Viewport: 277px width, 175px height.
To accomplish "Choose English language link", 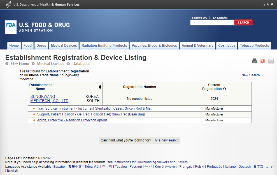I will click(x=13, y=171).
